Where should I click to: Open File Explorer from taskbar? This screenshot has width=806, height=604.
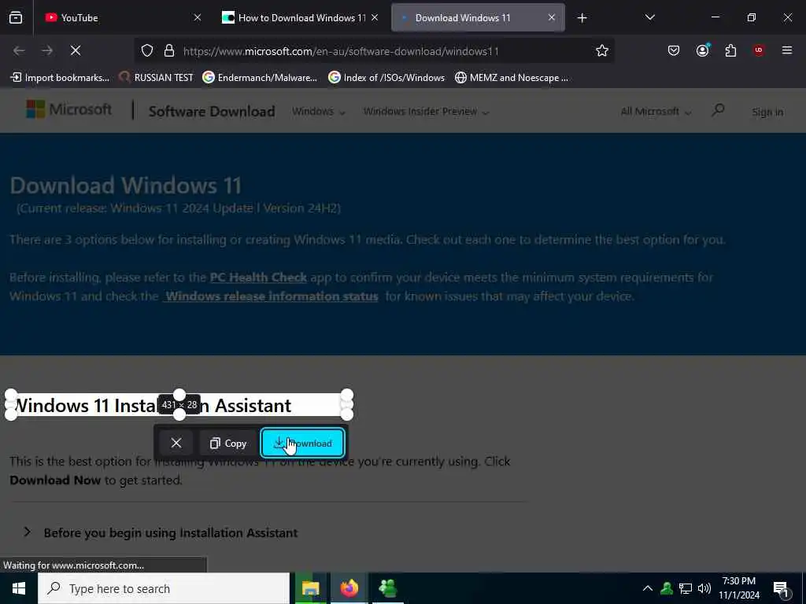pos(310,588)
